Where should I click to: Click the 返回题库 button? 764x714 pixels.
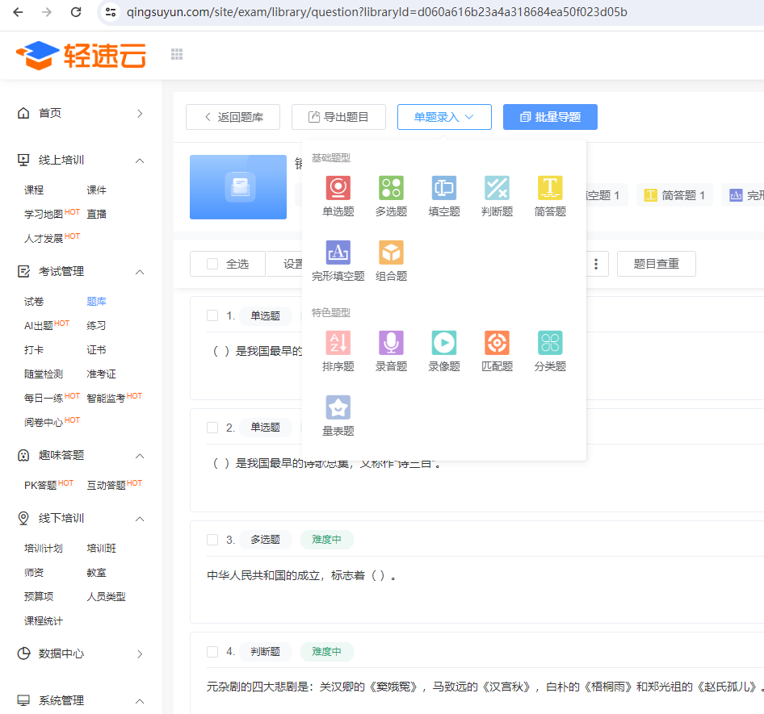(x=233, y=117)
